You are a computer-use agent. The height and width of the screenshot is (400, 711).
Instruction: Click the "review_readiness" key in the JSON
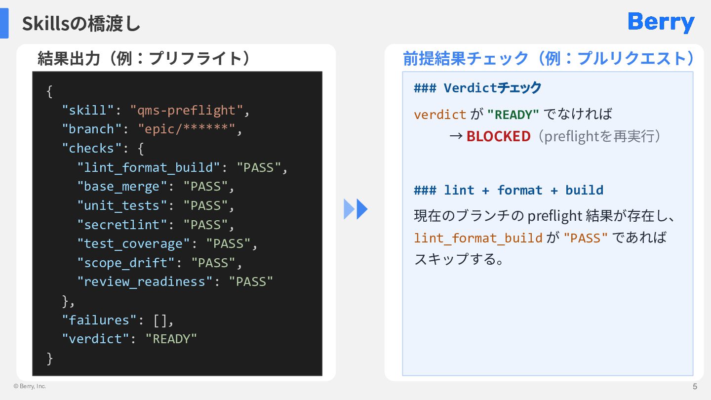(145, 281)
